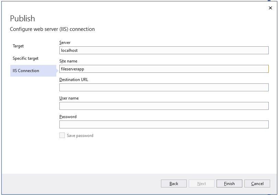The image size is (278, 195).
Task: Finish the publish configuration
Action: 229,183
